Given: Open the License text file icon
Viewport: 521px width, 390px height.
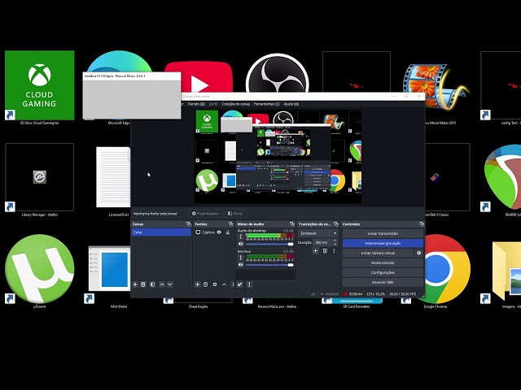Looking at the screenshot, I should pos(113,177).
